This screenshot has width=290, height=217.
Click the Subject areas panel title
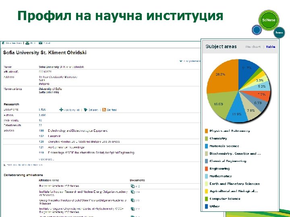[x=221, y=47]
